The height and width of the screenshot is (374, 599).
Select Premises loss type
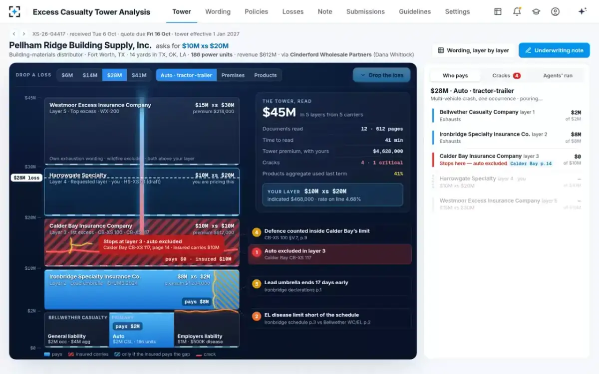pyautogui.click(x=233, y=75)
